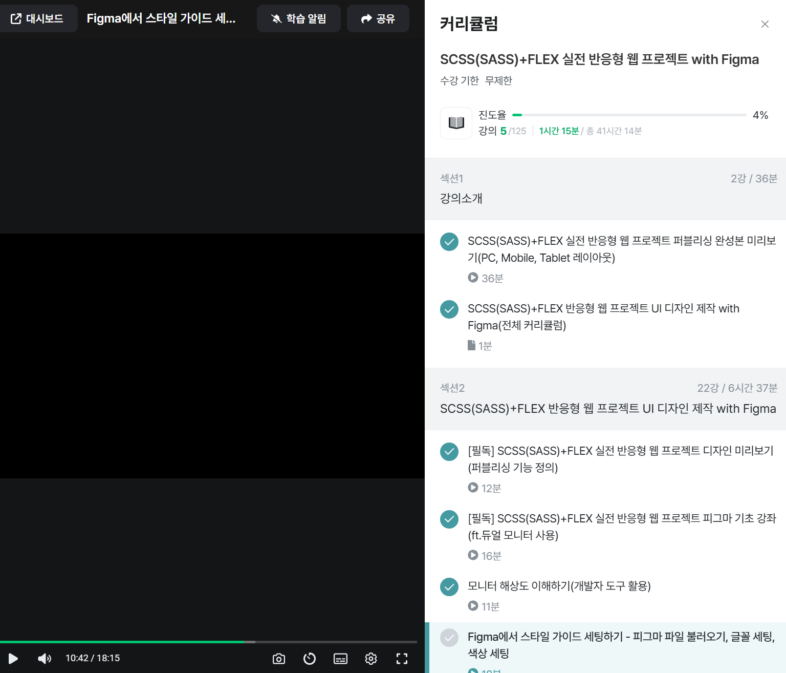Toggle completion check for 피그마 기초 강좌 lecture

pos(449,519)
